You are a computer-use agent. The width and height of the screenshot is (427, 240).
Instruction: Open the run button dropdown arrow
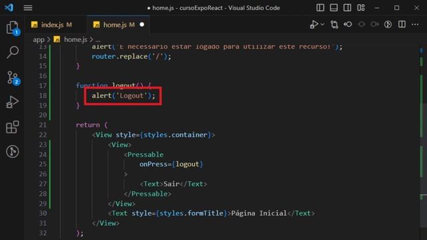322,25
